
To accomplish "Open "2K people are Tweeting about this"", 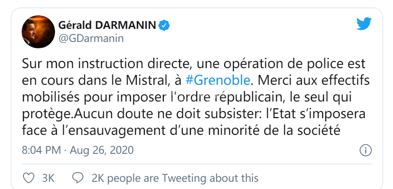I will coord(175,178).
